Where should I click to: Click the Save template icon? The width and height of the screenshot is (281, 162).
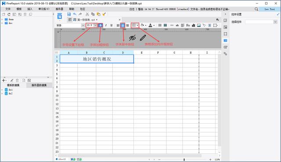point(69,14)
